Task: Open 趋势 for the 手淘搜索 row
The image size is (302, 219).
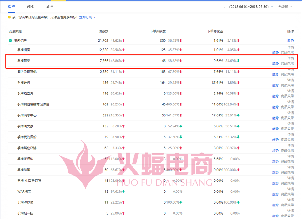Action: coord(275,53)
